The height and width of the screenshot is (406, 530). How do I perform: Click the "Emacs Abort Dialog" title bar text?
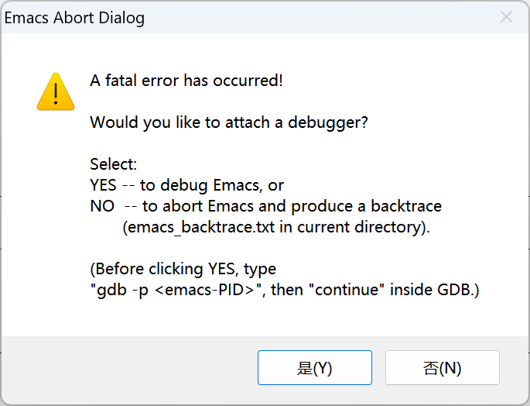[x=74, y=18]
